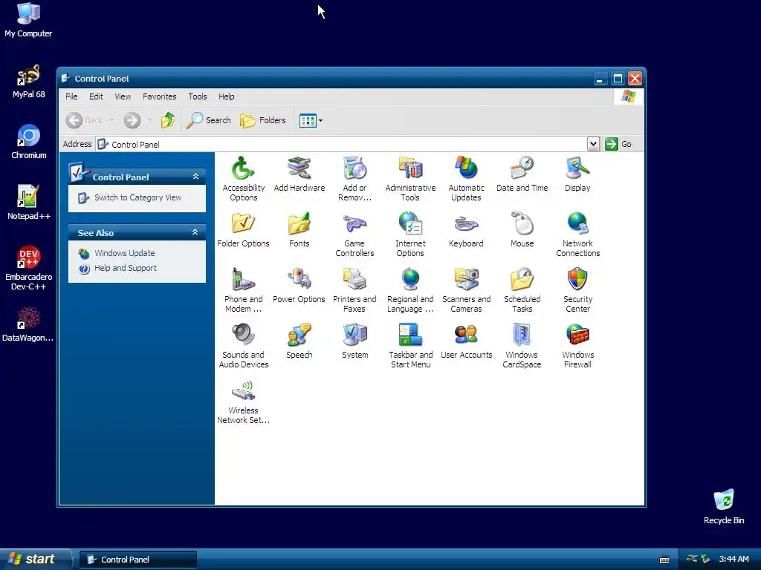
Task: Open Wireless Network Setup wizard
Action: click(x=243, y=402)
